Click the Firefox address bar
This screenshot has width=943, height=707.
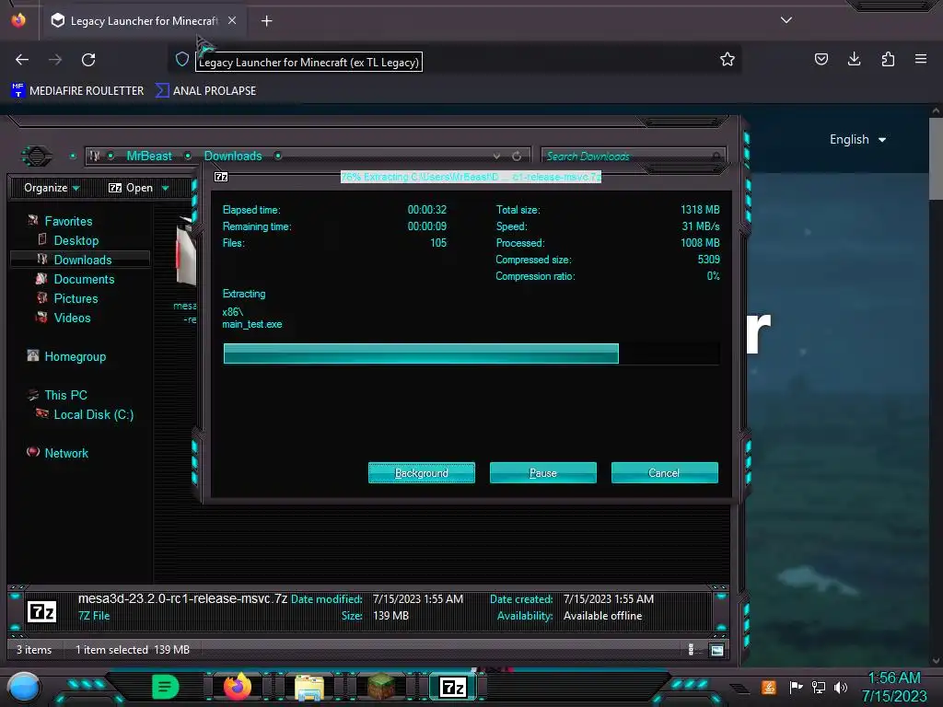pyautogui.click(x=457, y=62)
